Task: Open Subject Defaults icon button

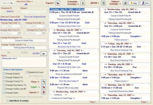Action: [x=125, y=3]
